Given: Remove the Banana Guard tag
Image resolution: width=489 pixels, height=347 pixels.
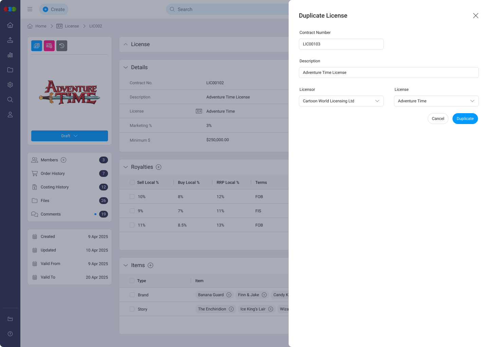Looking at the screenshot, I should (229, 295).
